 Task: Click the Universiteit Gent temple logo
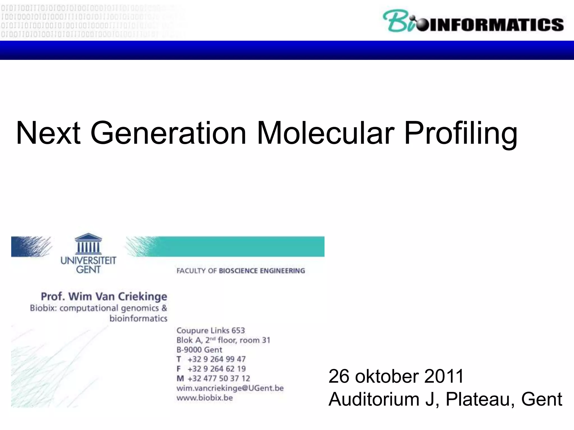(88, 244)
